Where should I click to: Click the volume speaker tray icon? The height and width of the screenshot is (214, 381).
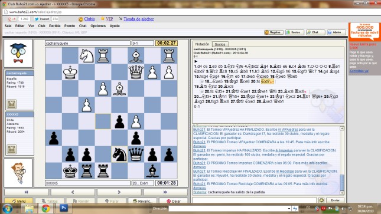[x=343, y=209]
